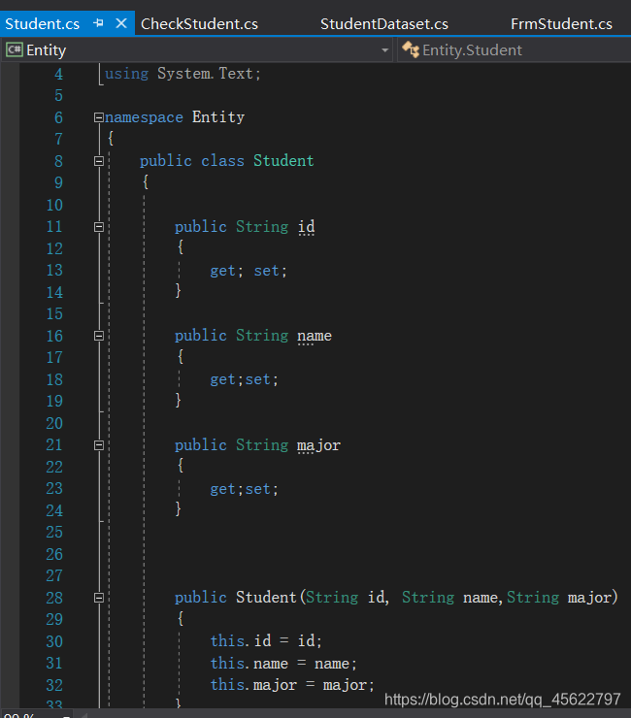Screen dimensions: 631x718
Task: Click the major property identifier on line 21
Action: coord(319,445)
